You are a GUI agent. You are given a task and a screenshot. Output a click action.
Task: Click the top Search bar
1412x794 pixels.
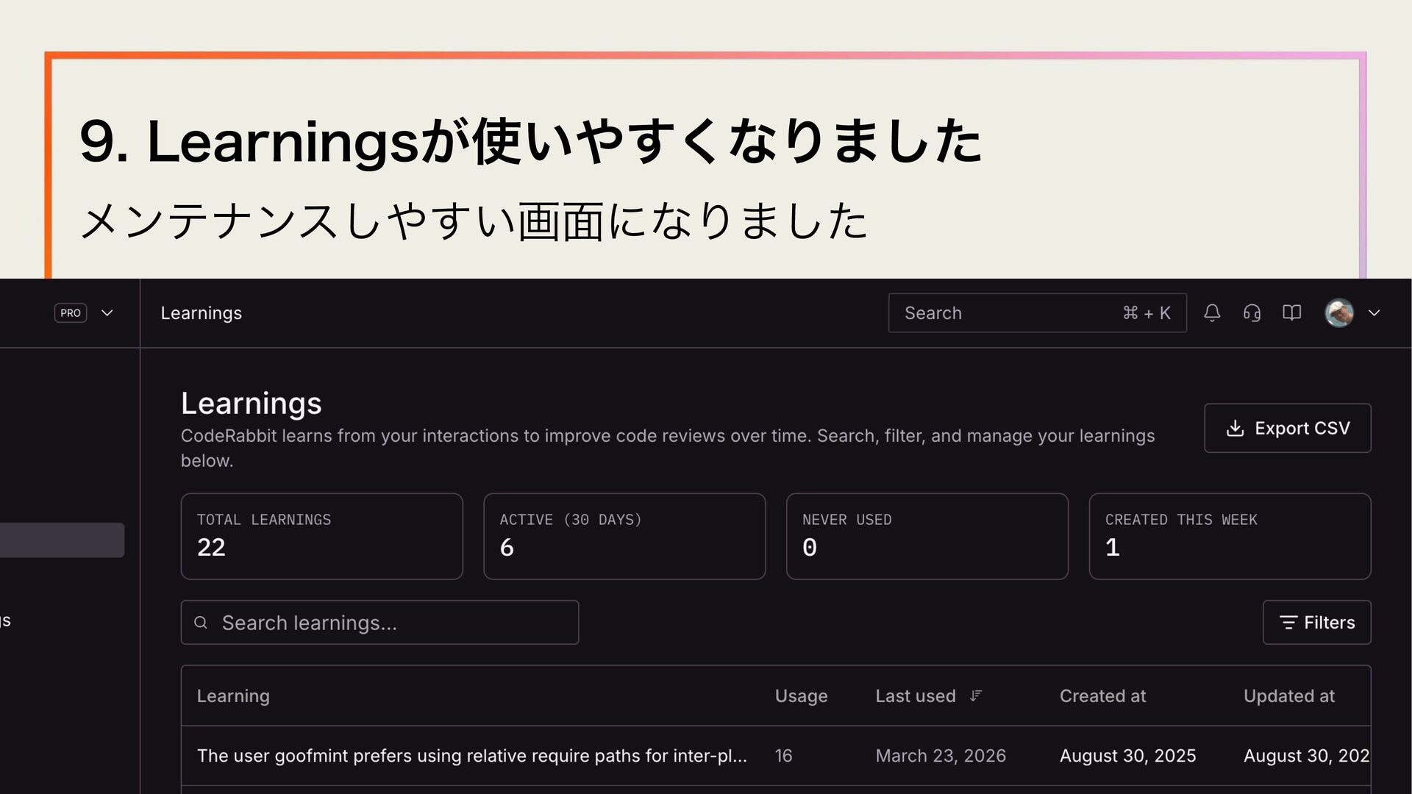(x=1037, y=313)
